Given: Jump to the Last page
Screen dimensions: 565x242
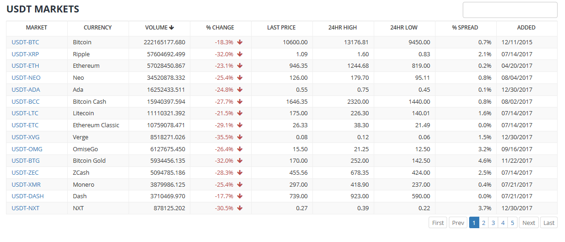Looking at the screenshot, I should tap(549, 223).
